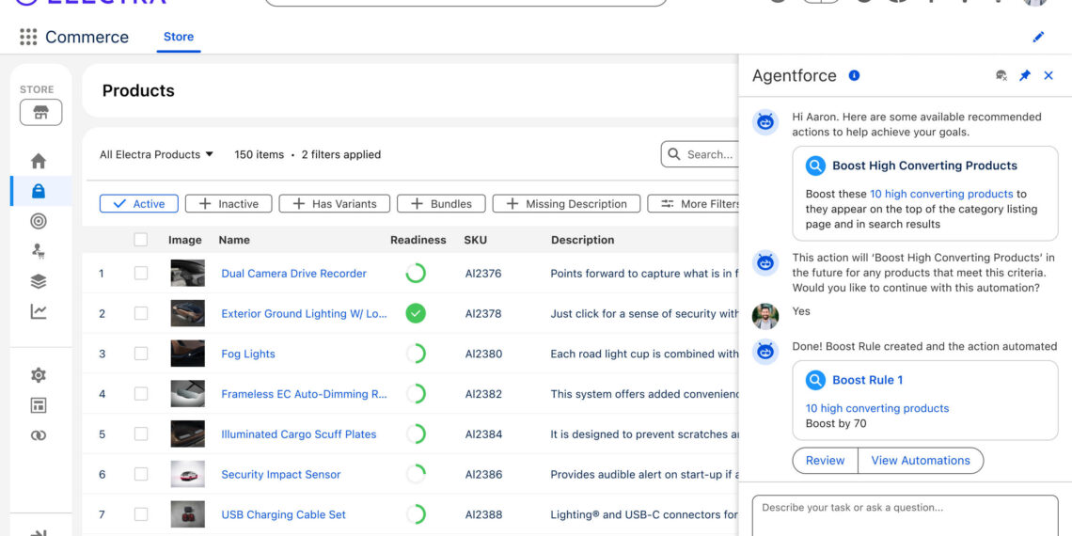Click the Agentforce info icon
The image size is (1072, 536).
tap(854, 75)
